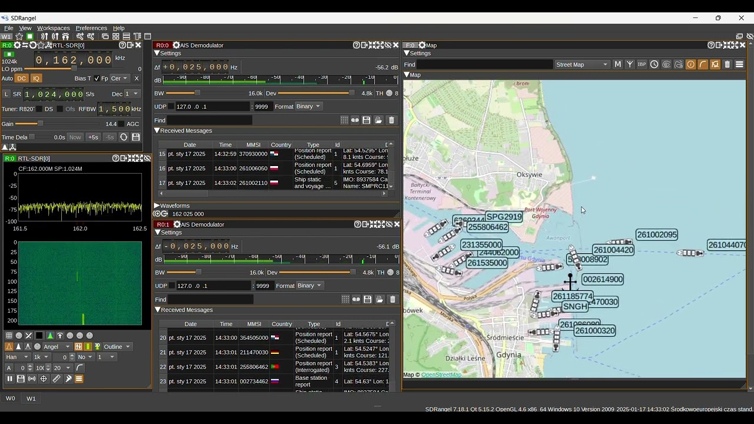Toggle green max hold spectrum icon
This screenshot has height=424, width=754.
(49, 336)
